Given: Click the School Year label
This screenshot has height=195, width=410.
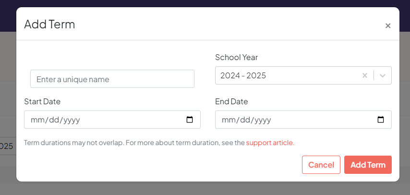Looking at the screenshot, I should (236, 57).
